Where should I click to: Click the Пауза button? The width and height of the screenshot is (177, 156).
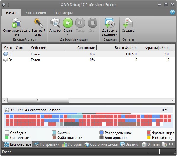[80, 23]
